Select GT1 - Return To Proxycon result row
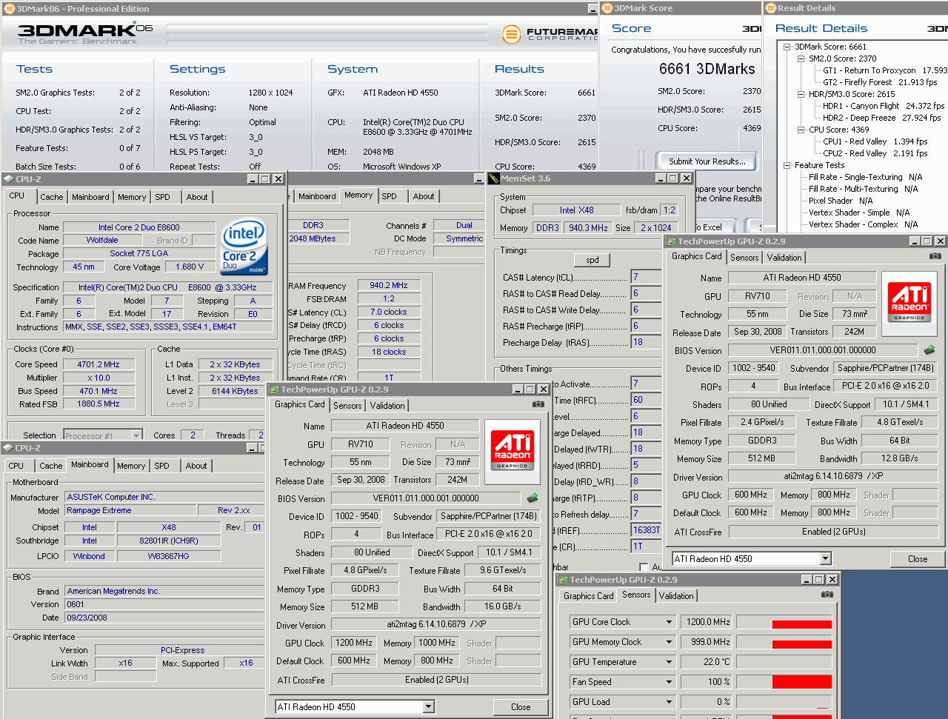Viewport: 948px width, 719px height. [x=884, y=70]
